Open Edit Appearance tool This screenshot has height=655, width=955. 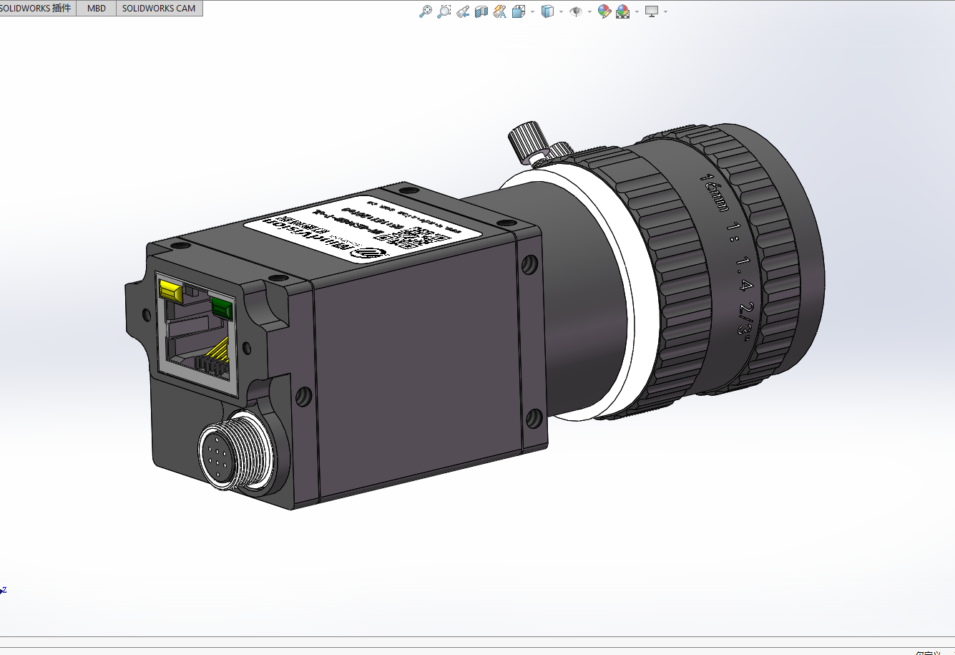click(x=604, y=11)
